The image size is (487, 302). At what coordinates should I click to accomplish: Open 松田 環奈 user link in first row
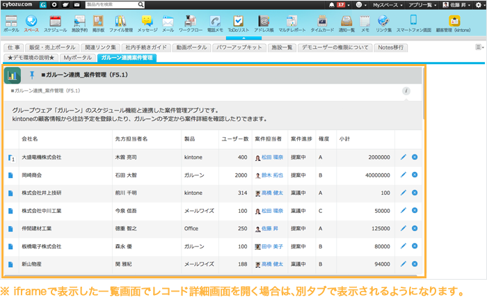(x=272, y=157)
